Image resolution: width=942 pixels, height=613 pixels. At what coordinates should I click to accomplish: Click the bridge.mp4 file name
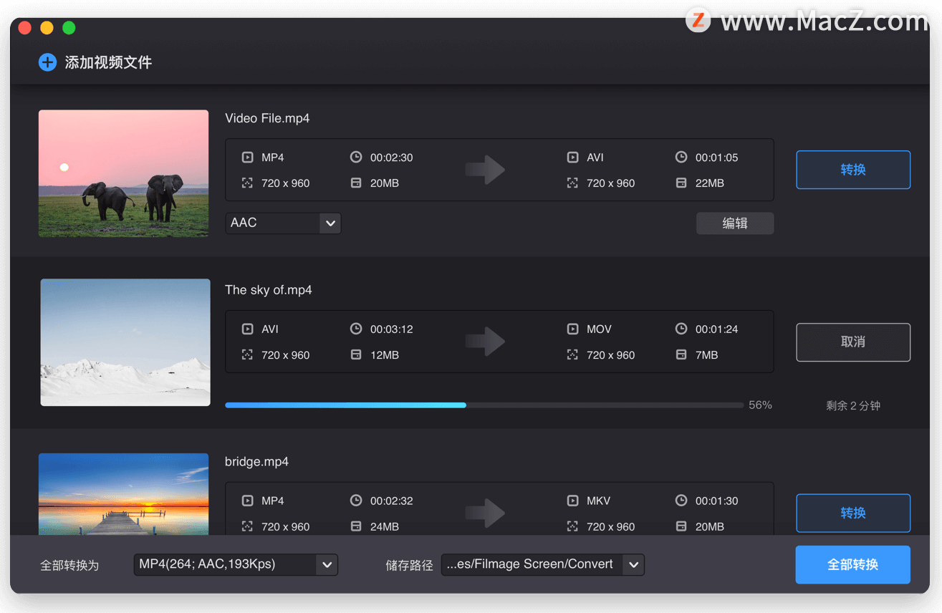[x=256, y=462]
